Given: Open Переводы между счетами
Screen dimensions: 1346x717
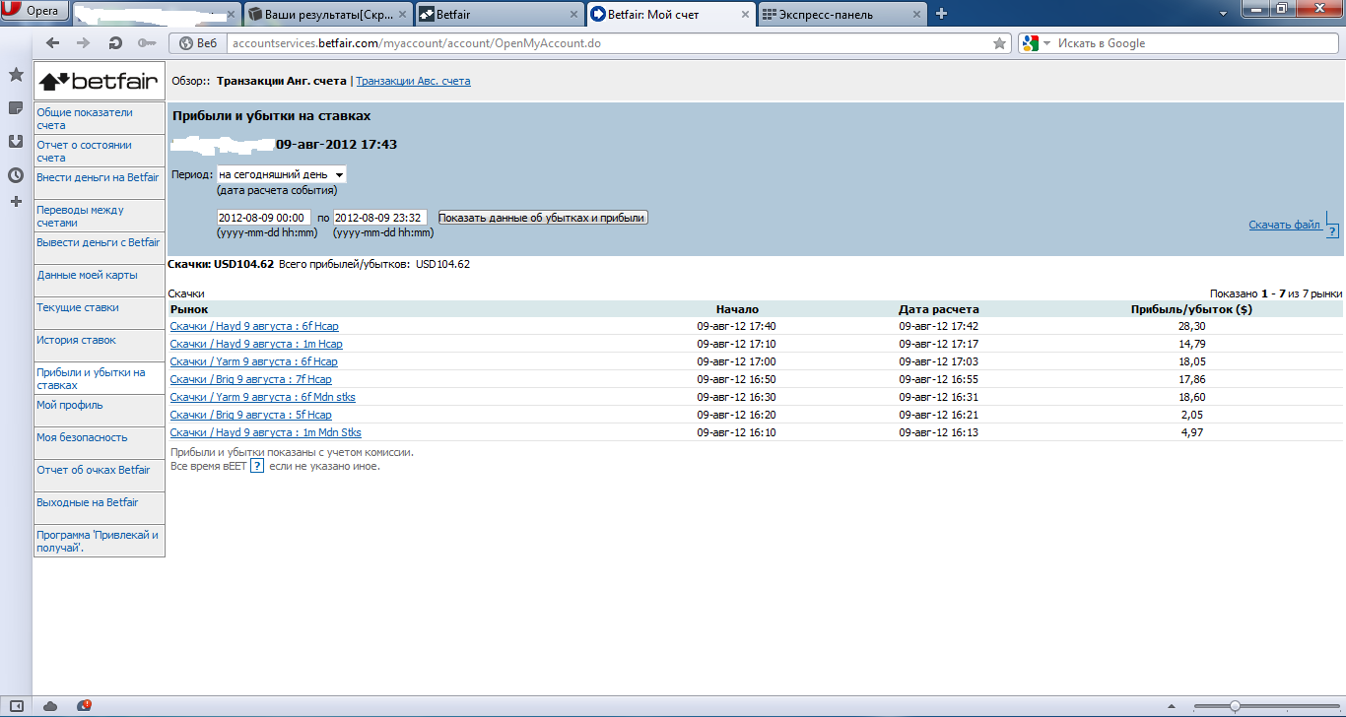Looking at the screenshot, I should pos(99,216).
